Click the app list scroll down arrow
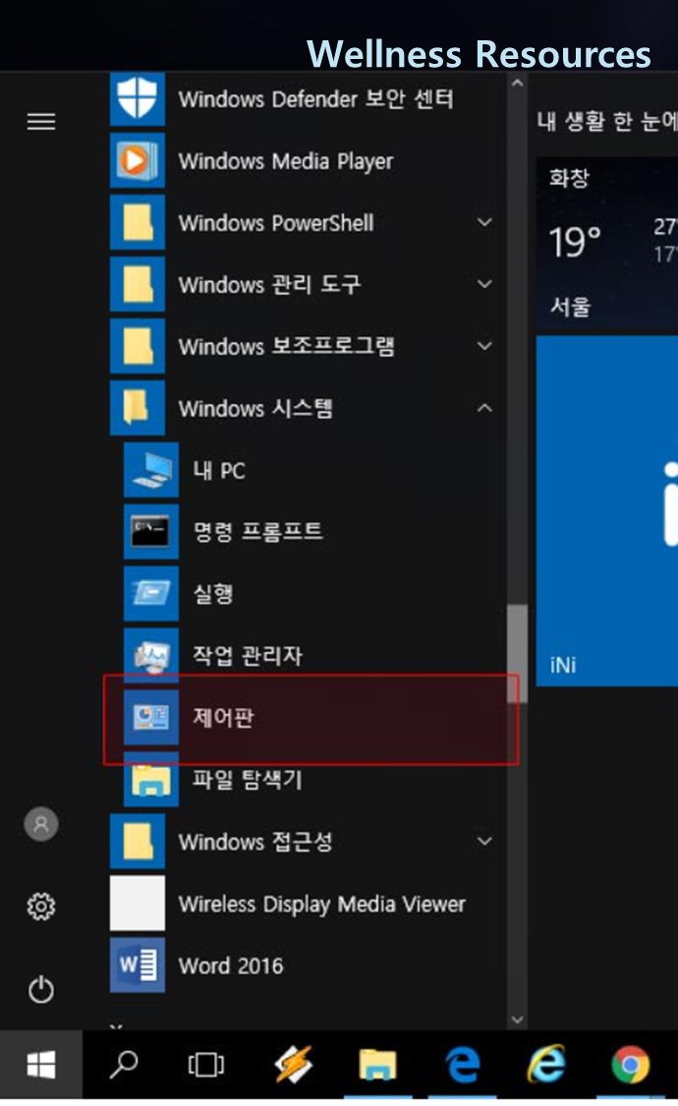This screenshot has height=1106, width=678. coord(517,1019)
